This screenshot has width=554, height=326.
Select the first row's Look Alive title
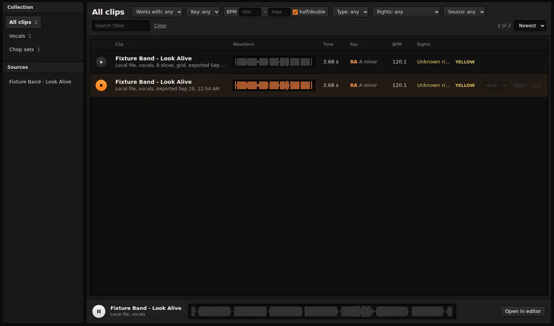(x=154, y=58)
